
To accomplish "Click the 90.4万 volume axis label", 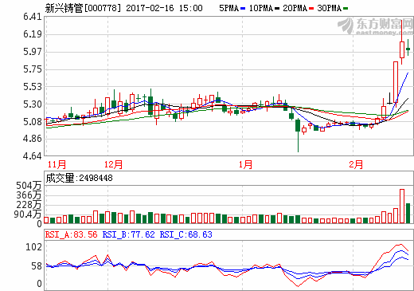I will [x=28, y=214].
